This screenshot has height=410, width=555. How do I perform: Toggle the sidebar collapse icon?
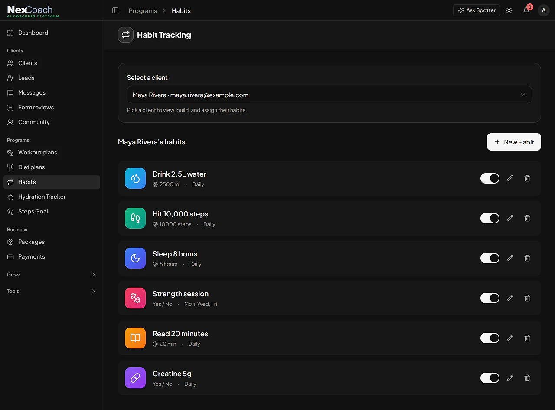pos(115,10)
